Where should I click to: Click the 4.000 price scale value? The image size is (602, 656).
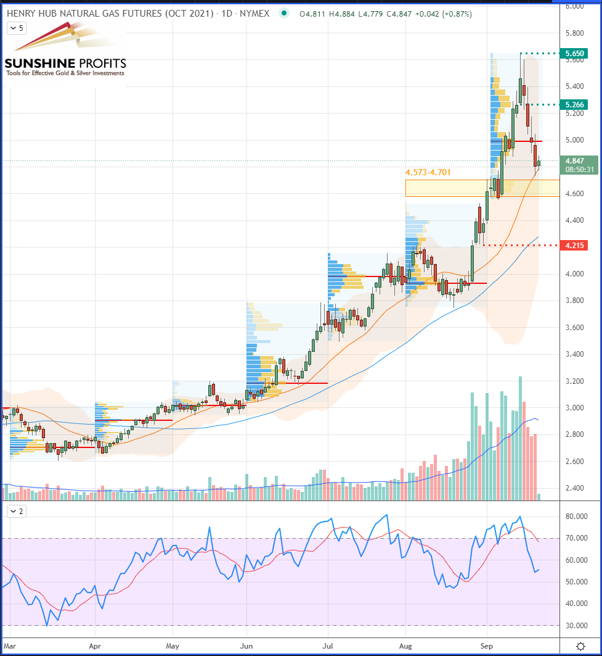574,273
